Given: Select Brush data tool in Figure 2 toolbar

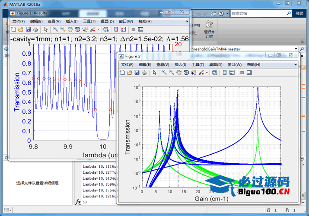Looking at the screenshot, I should click(201, 73).
